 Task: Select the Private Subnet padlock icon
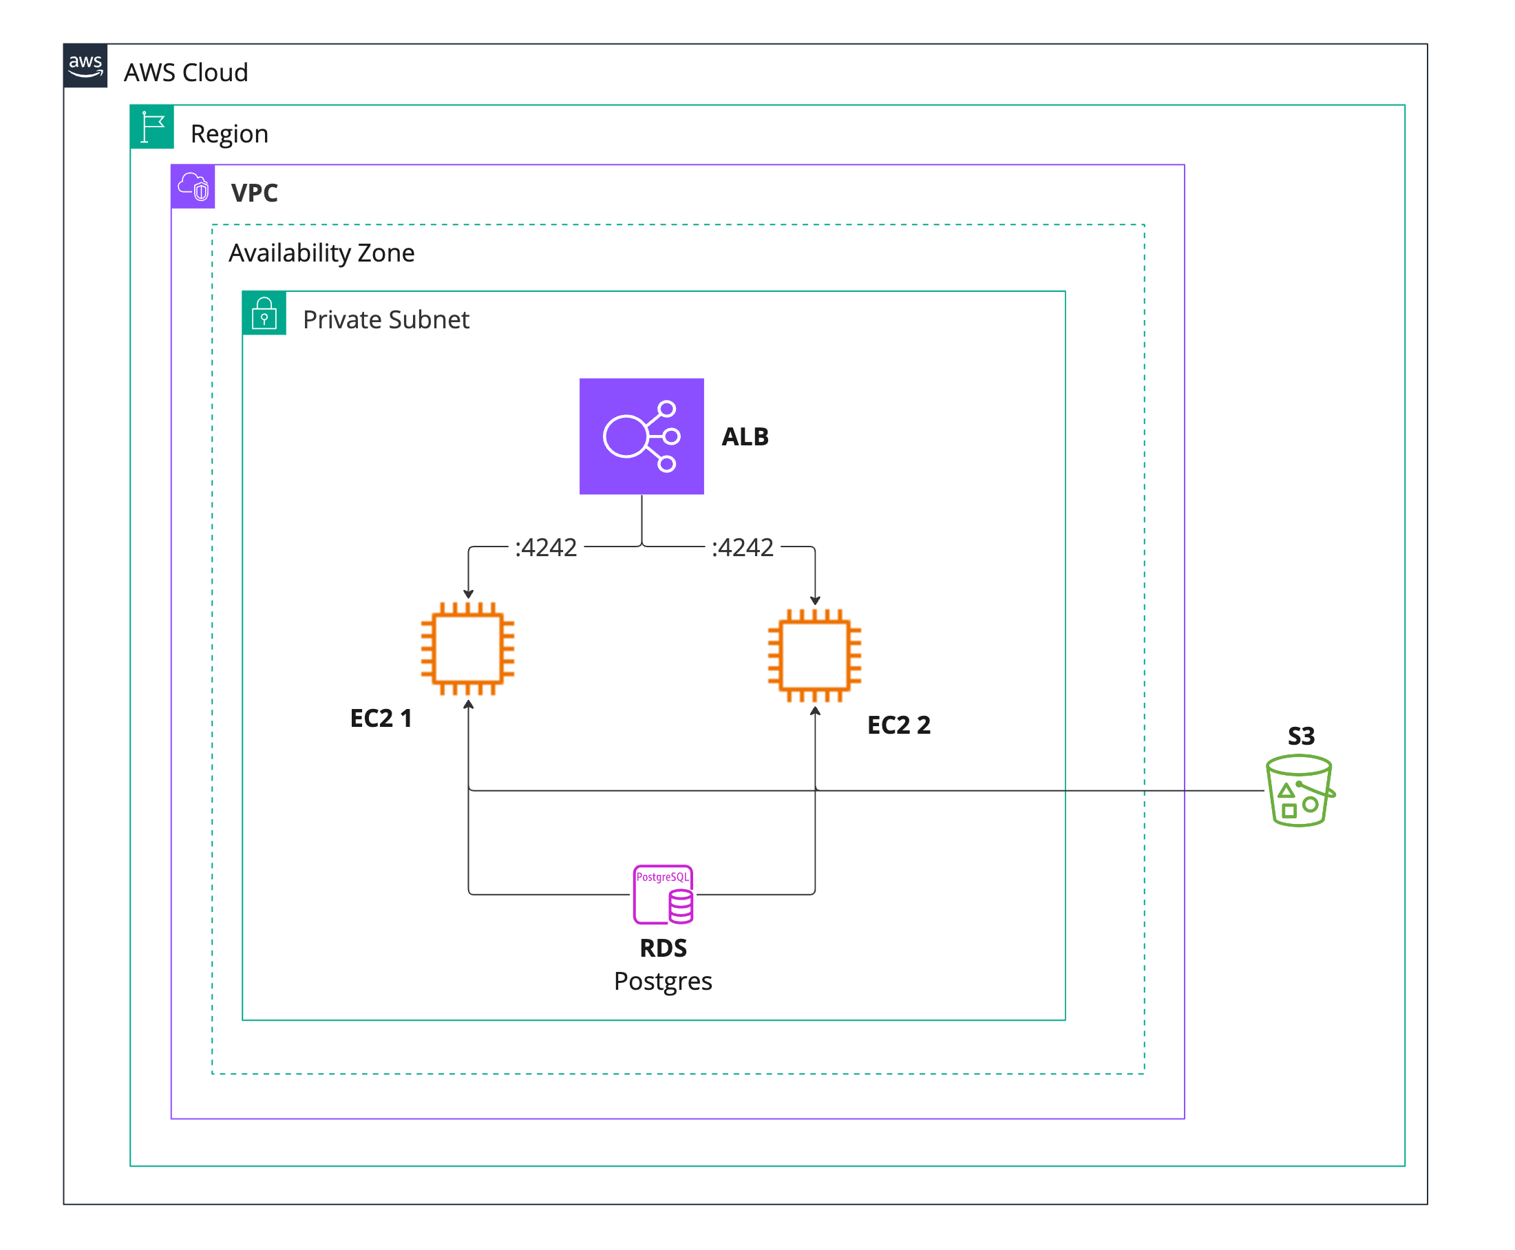point(264,312)
